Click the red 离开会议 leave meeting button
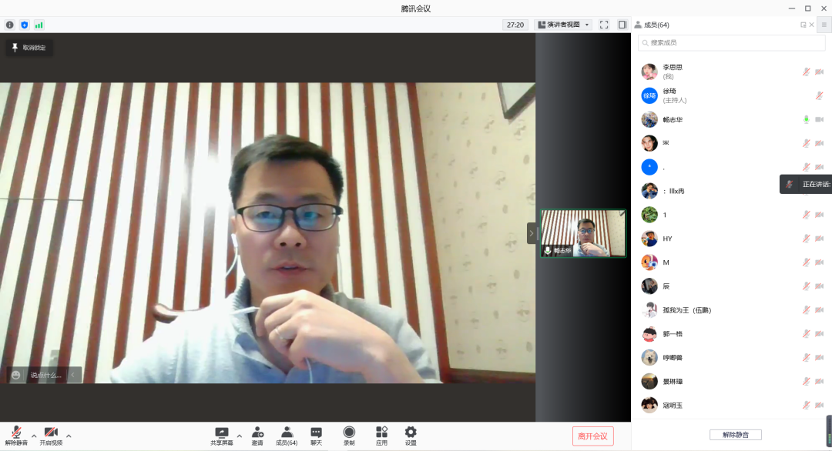 592,436
